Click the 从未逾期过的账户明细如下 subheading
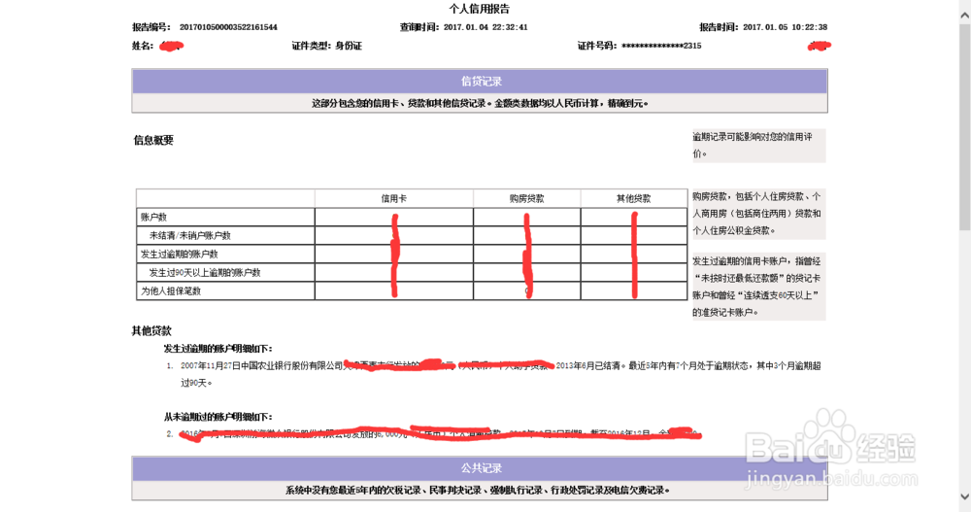971x512 pixels. tap(218, 417)
